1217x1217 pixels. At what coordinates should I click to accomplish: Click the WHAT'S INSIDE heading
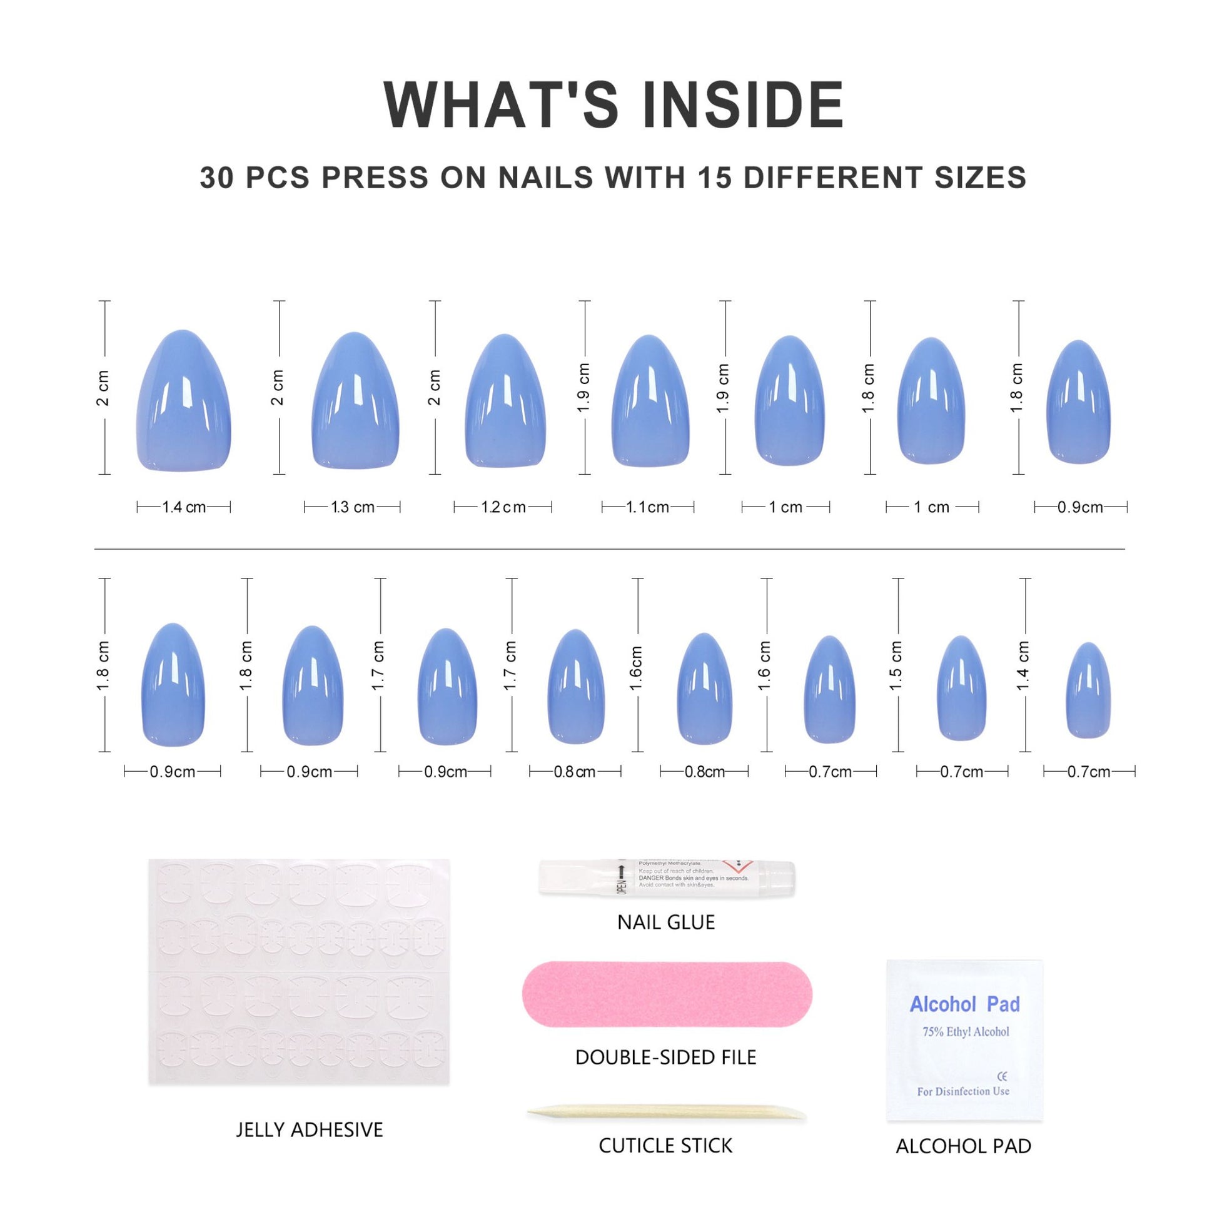(x=614, y=105)
